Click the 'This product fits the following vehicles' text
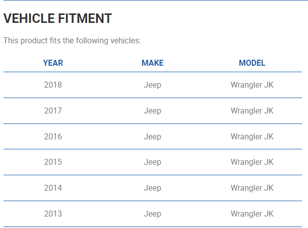Viewport: 308px width, 228px height. [x=72, y=40]
